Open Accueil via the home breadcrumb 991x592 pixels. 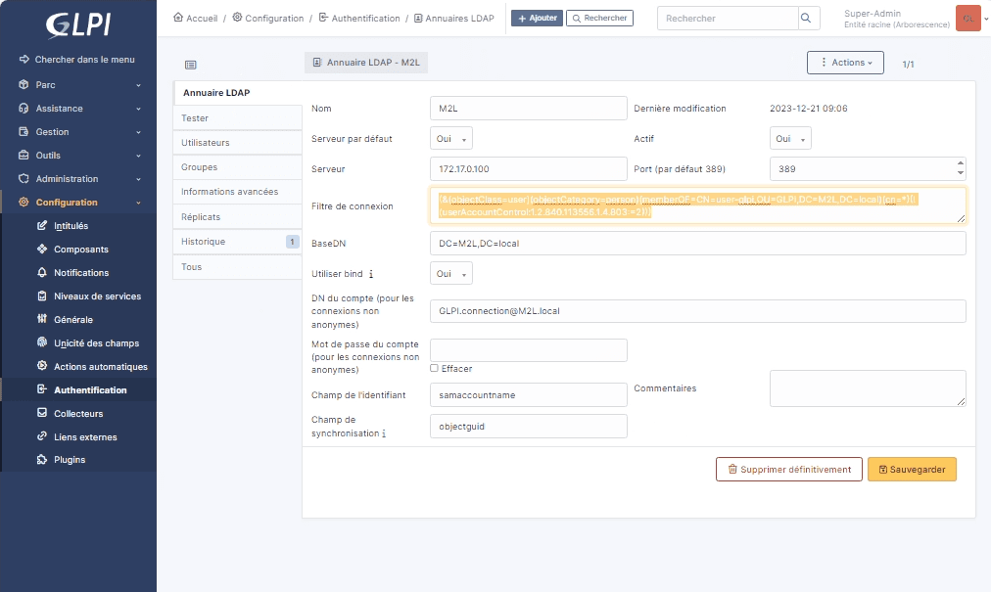[x=195, y=19]
